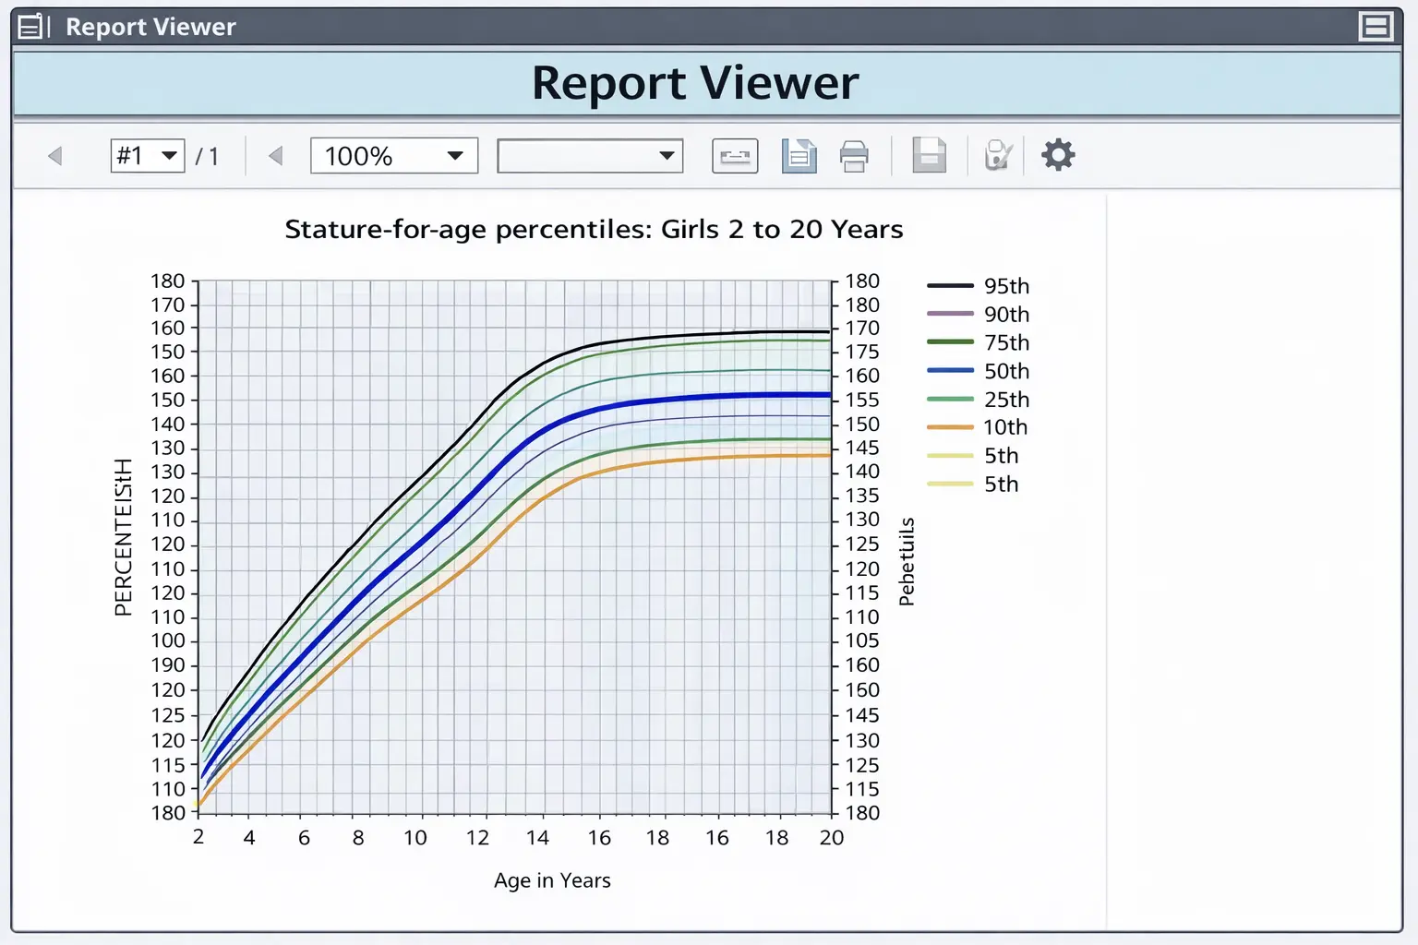Image resolution: width=1418 pixels, height=945 pixels.
Task: Click the page width fit icon
Action: tap(734, 155)
